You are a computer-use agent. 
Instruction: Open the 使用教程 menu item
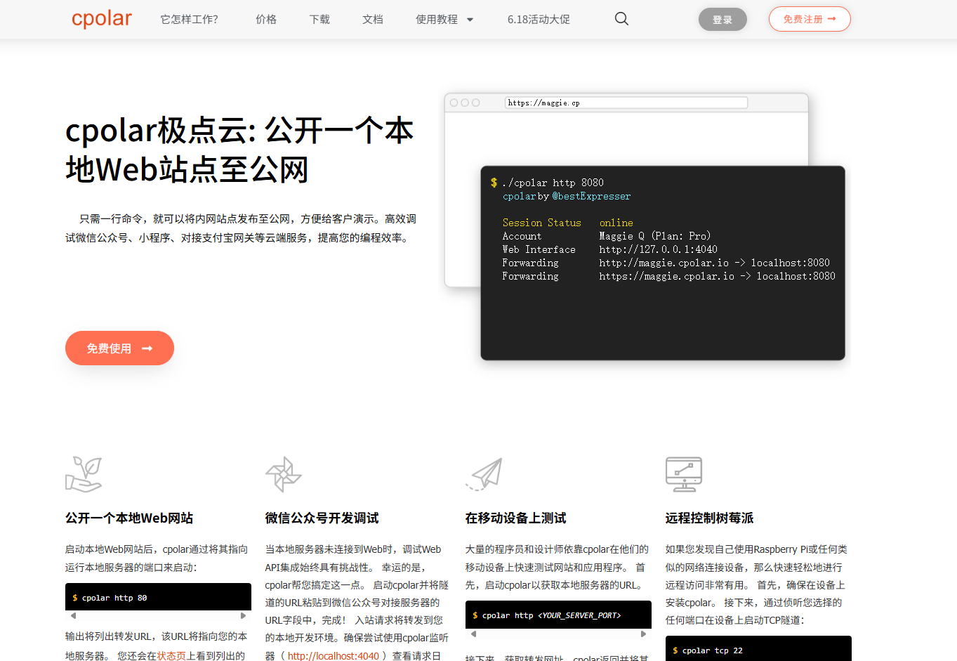click(437, 19)
